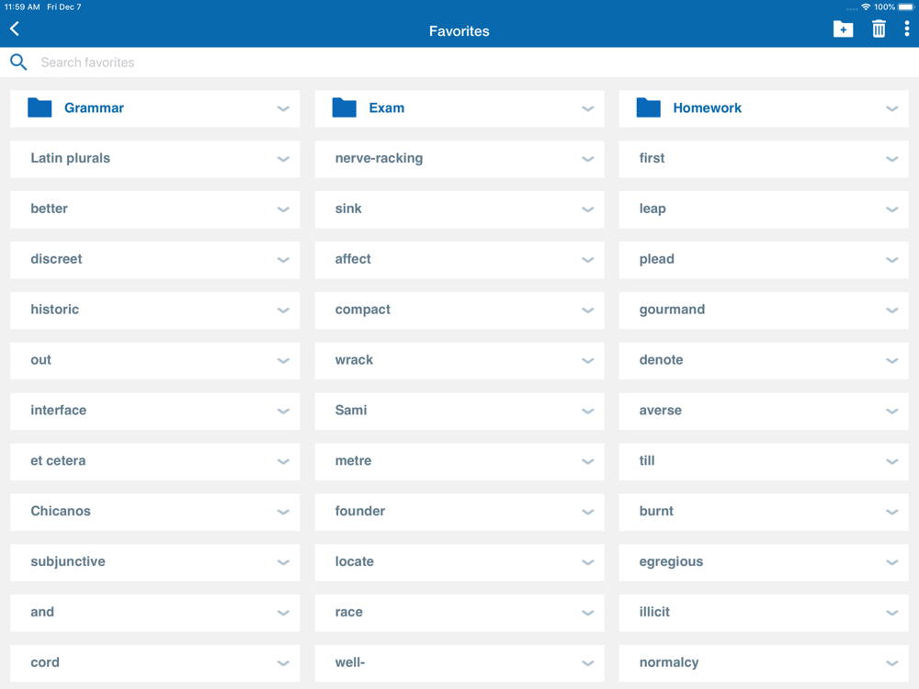Select the favorite 'averse'
This screenshot has width=919, height=689.
pos(661,410)
